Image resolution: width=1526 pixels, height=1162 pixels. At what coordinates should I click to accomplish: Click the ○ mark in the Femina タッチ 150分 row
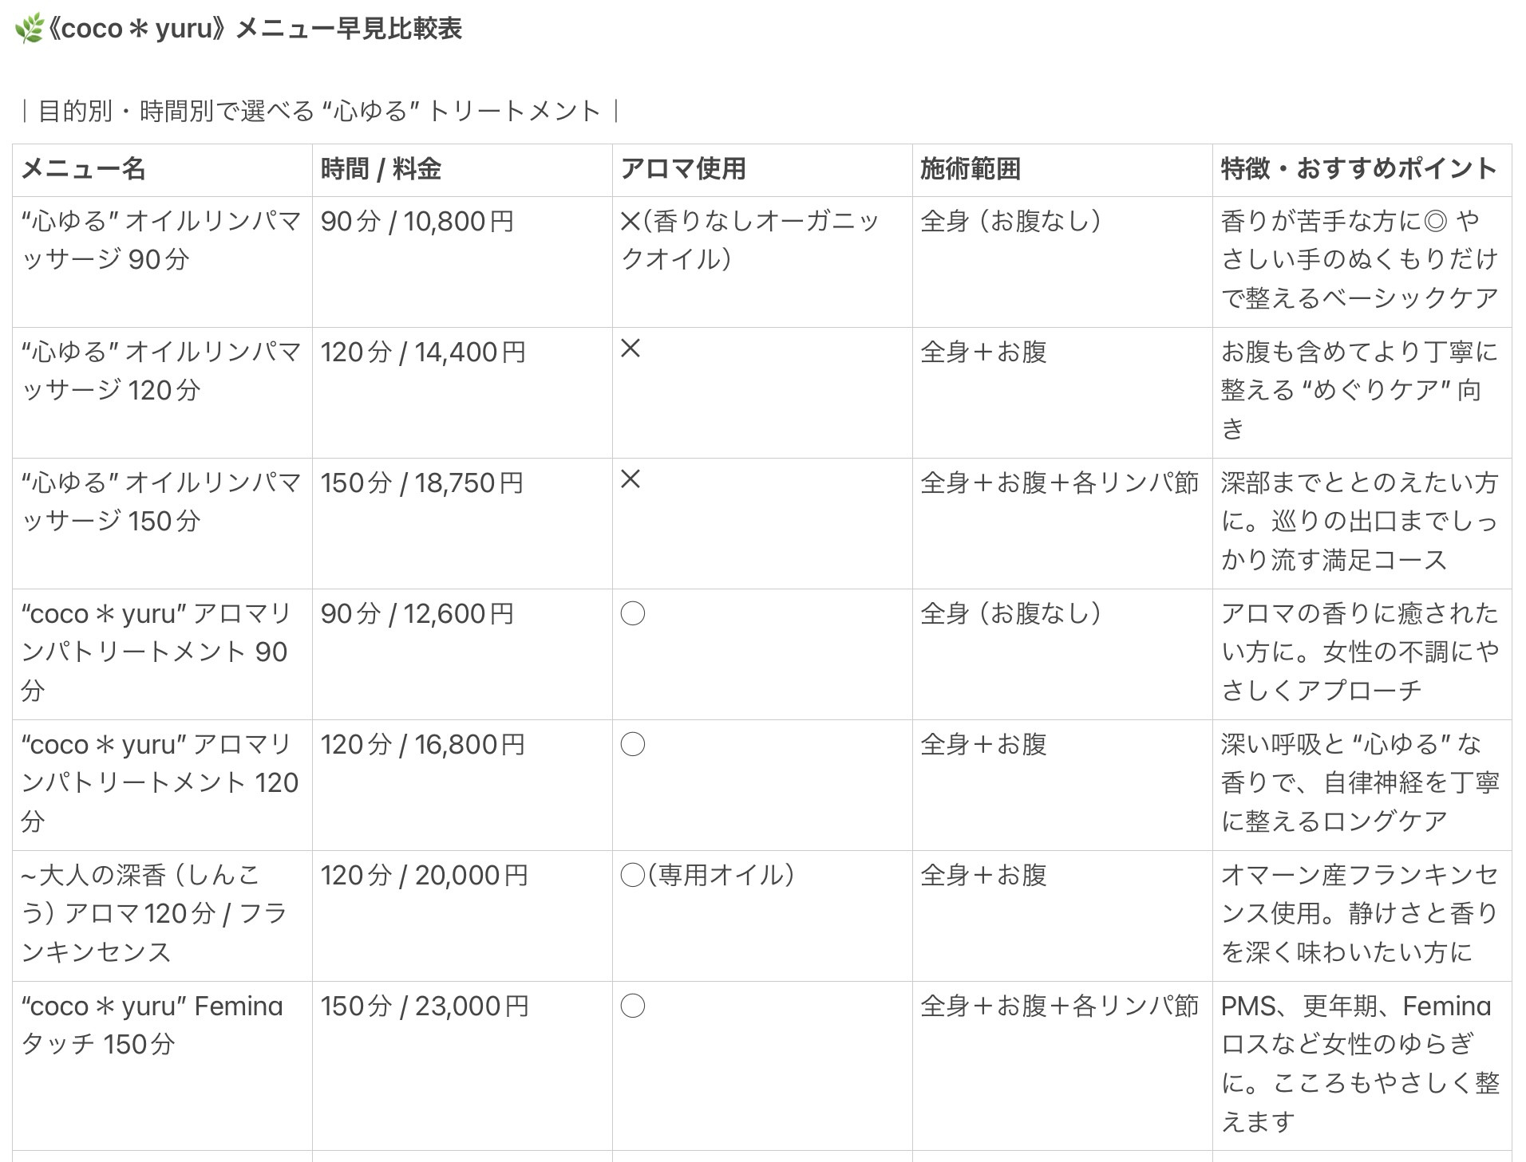tap(632, 1006)
